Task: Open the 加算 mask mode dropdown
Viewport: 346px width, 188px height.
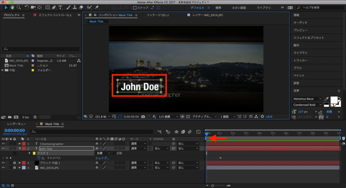Action: point(103,153)
